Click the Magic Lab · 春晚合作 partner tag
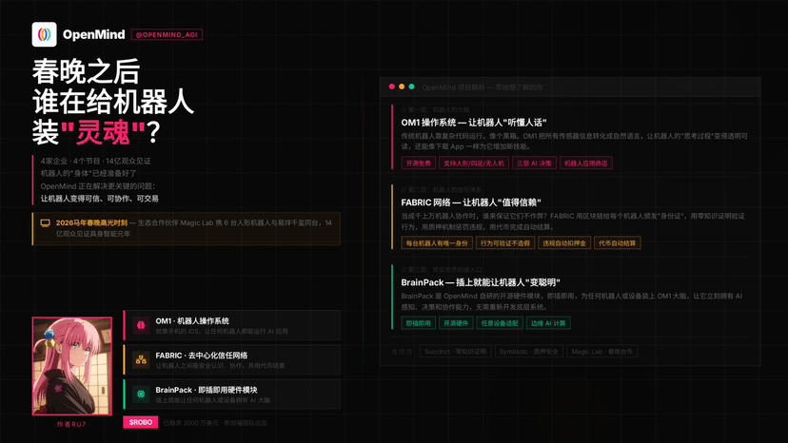The width and height of the screenshot is (788, 443). [x=602, y=352]
